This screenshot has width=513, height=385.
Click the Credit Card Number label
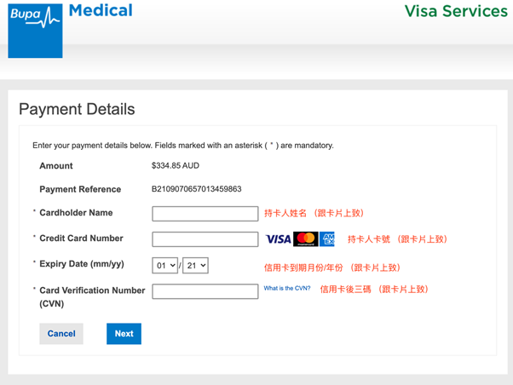[81, 238]
